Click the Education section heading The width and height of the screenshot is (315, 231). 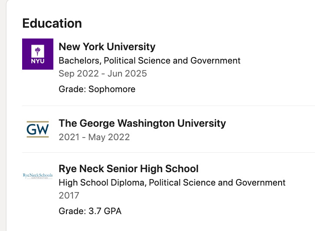coord(52,23)
